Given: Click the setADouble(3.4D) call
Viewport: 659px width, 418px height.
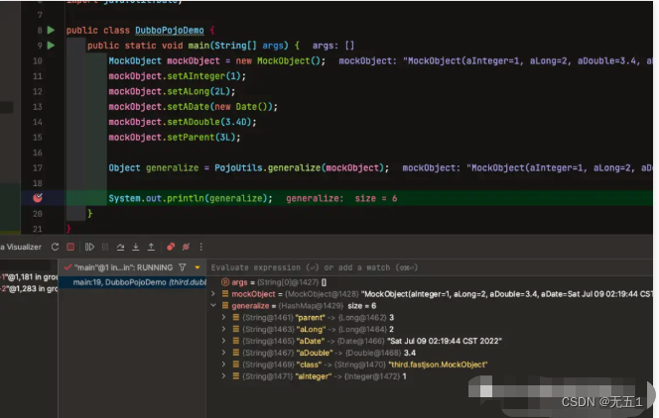Looking at the screenshot, I should click(211, 122).
